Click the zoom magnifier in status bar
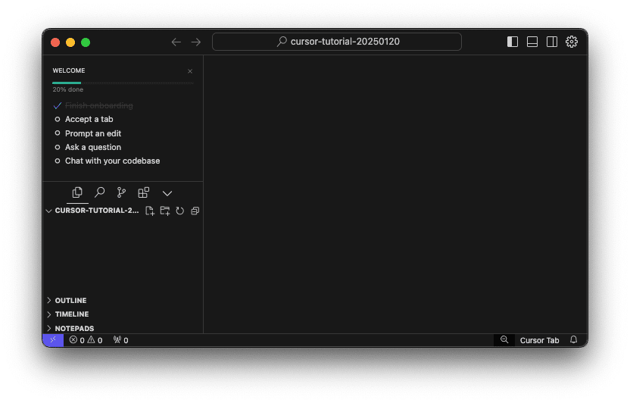630x403 pixels. 504,340
